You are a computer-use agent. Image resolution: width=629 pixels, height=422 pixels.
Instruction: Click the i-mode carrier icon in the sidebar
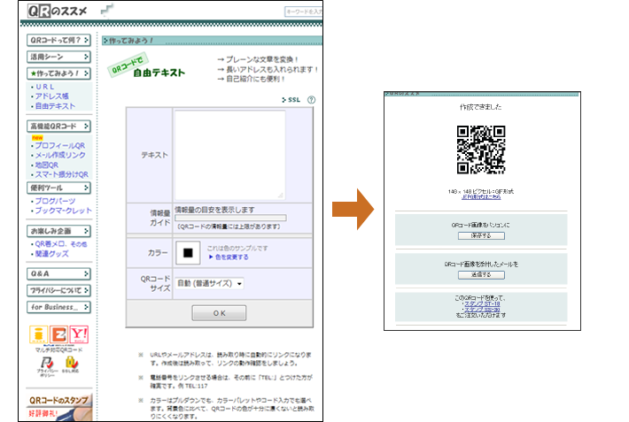[38, 334]
